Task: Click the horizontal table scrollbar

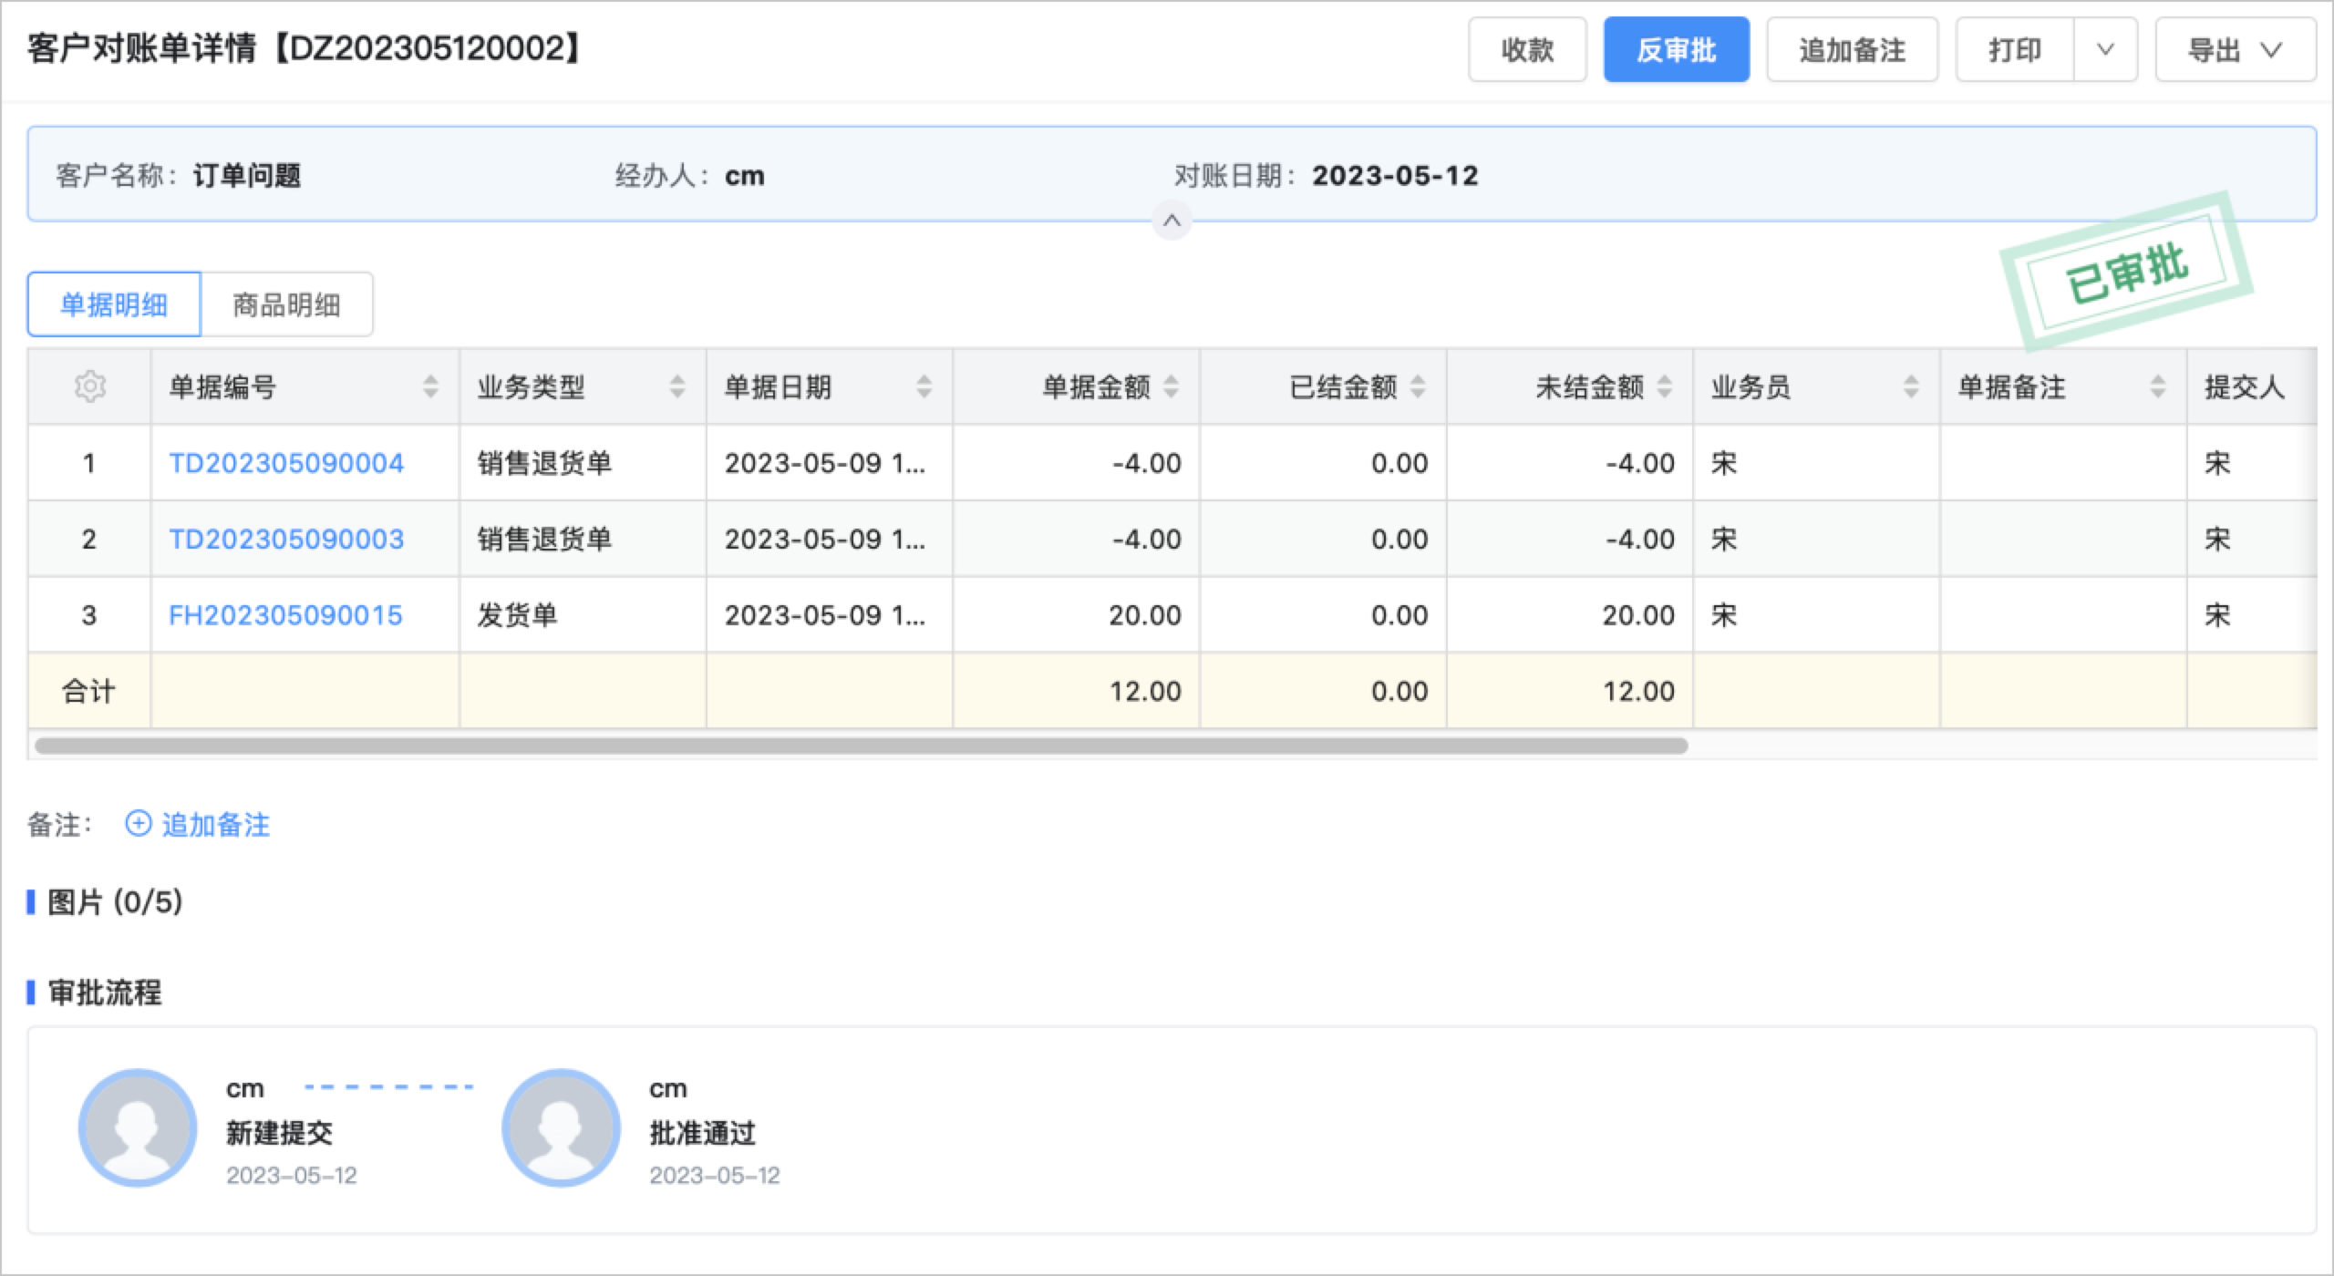Action: point(861,746)
